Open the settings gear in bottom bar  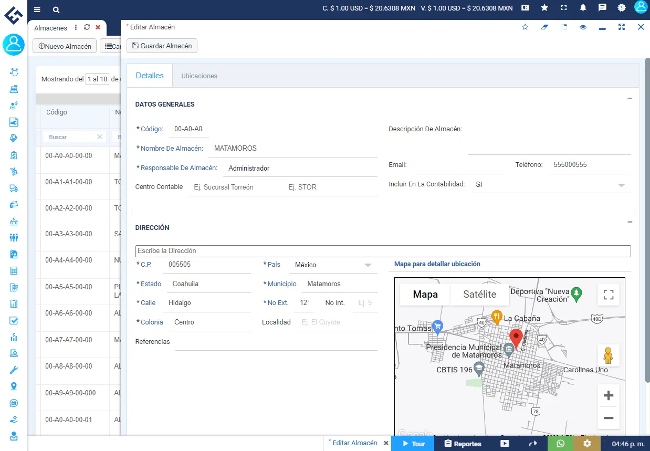coord(587,444)
